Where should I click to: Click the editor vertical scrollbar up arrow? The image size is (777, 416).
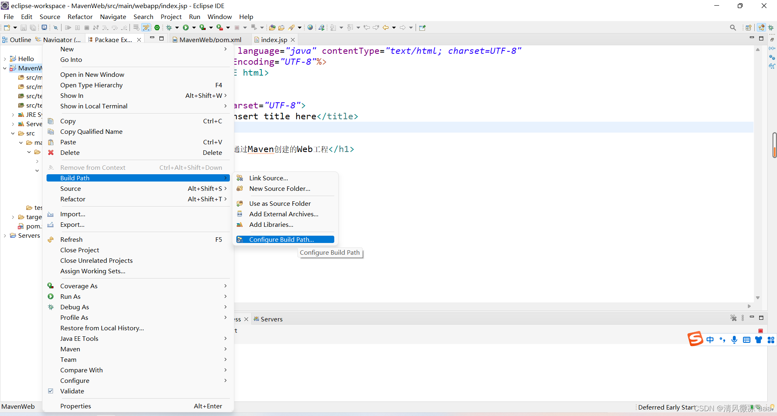pos(758,50)
